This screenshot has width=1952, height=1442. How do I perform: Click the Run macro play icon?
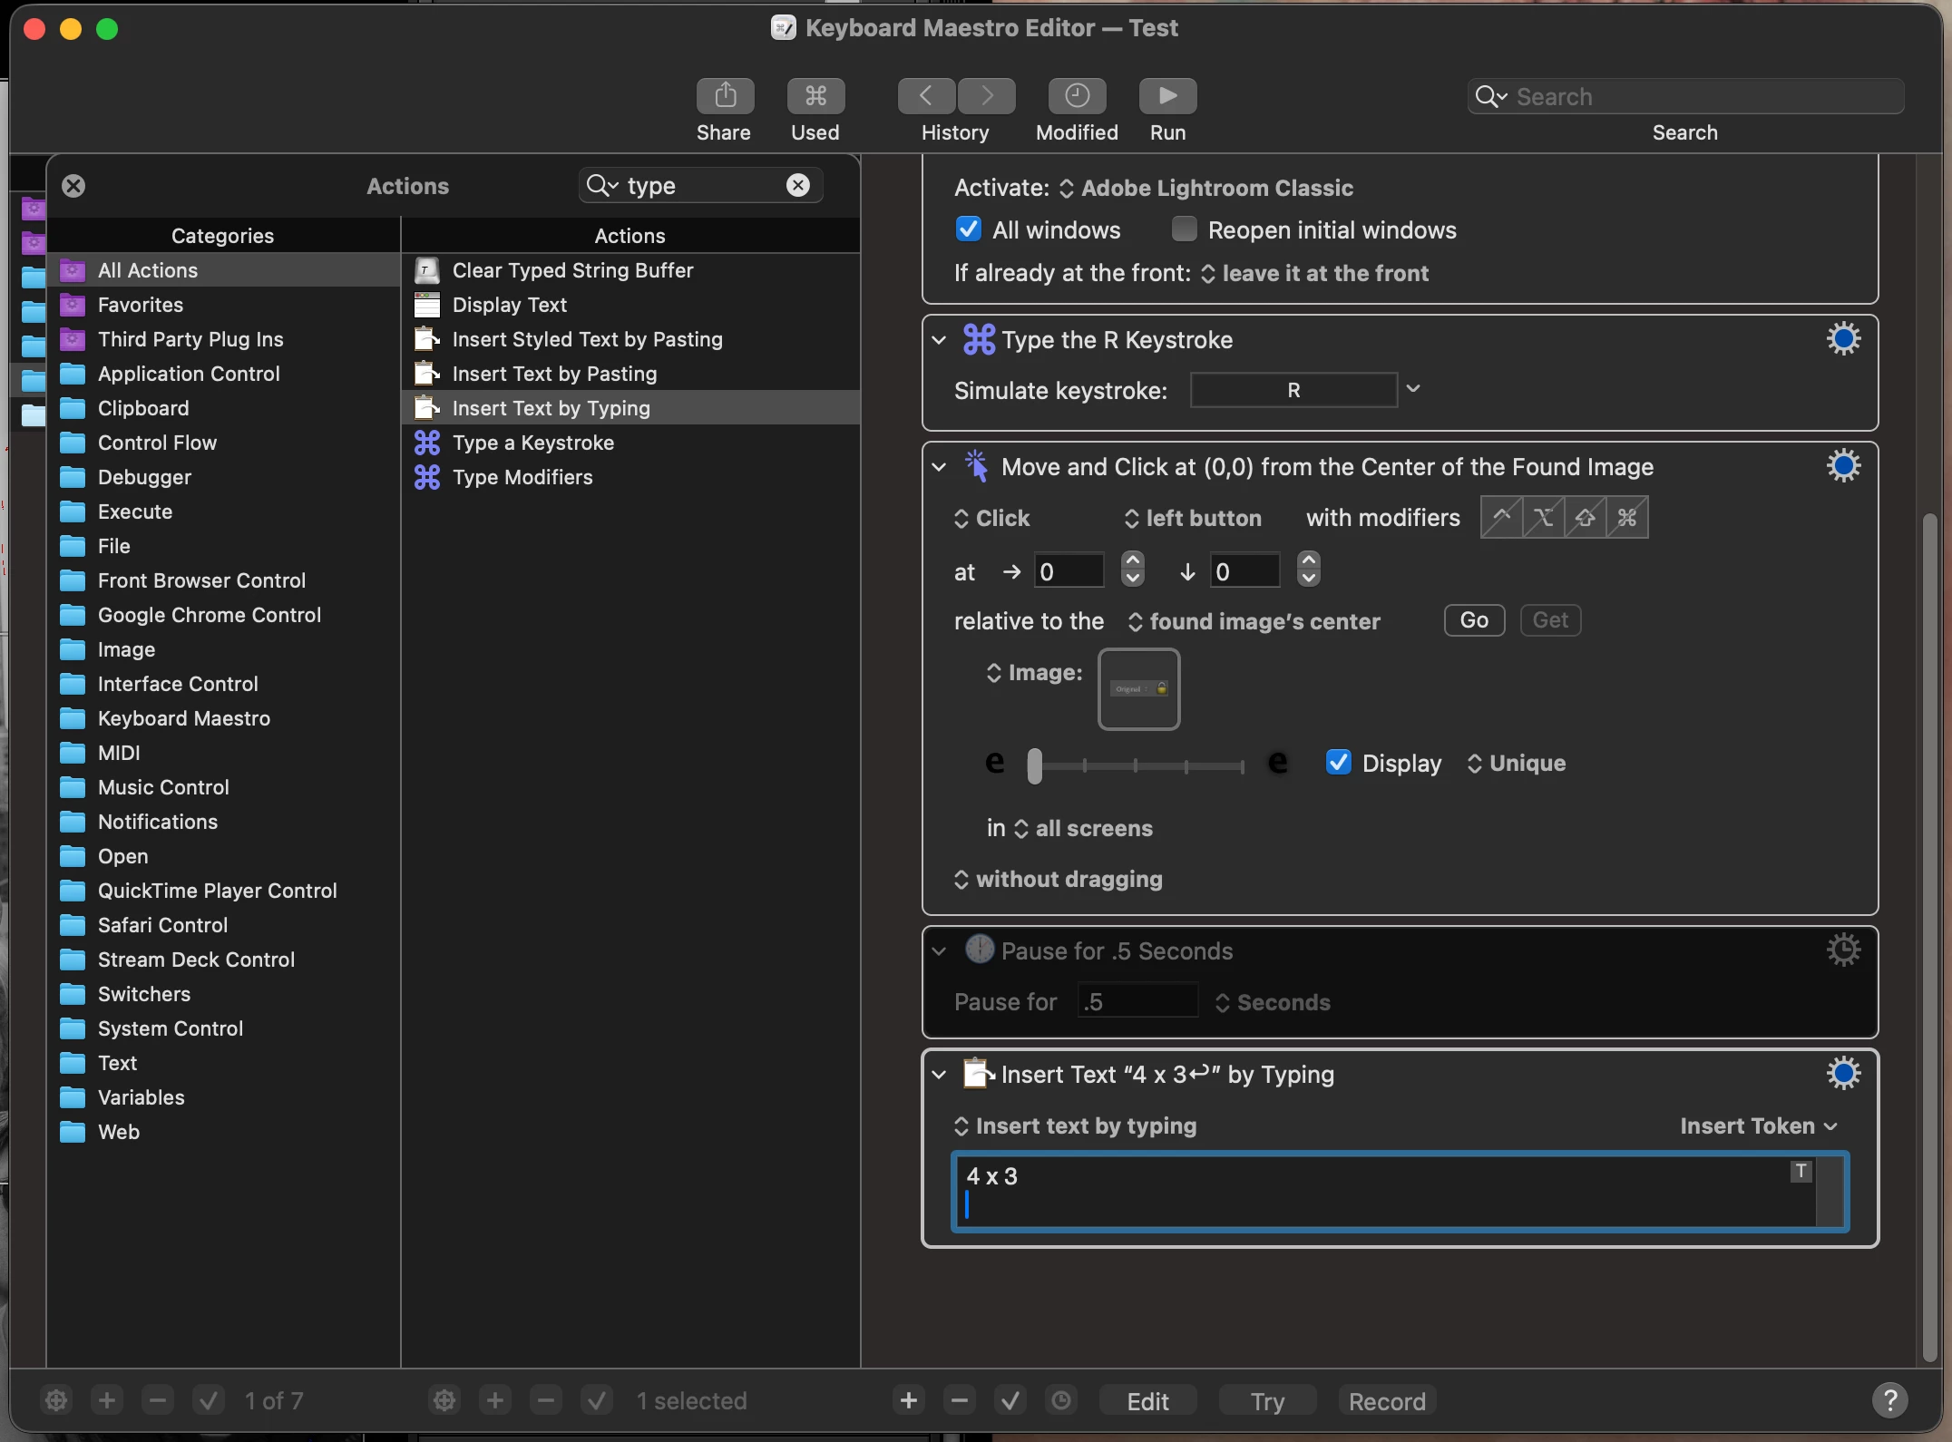click(x=1167, y=96)
